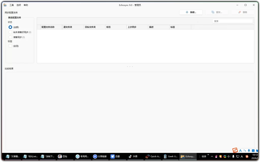260x162 pixels.
Task: Open the *优化.txt taskbar window
Action: click(x=30, y=156)
